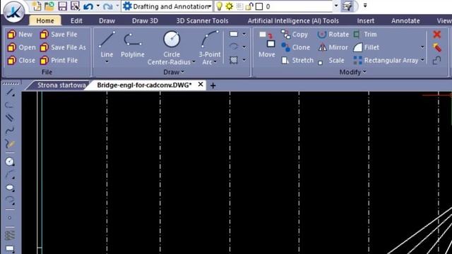Click the explode dynamite icon in Modify panel
Screen dimensions: 452x254
coord(437,47)
